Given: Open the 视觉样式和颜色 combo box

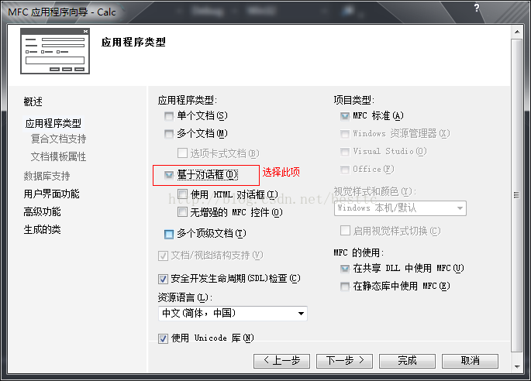Looking at the screenshot, I should click(400, 208).
